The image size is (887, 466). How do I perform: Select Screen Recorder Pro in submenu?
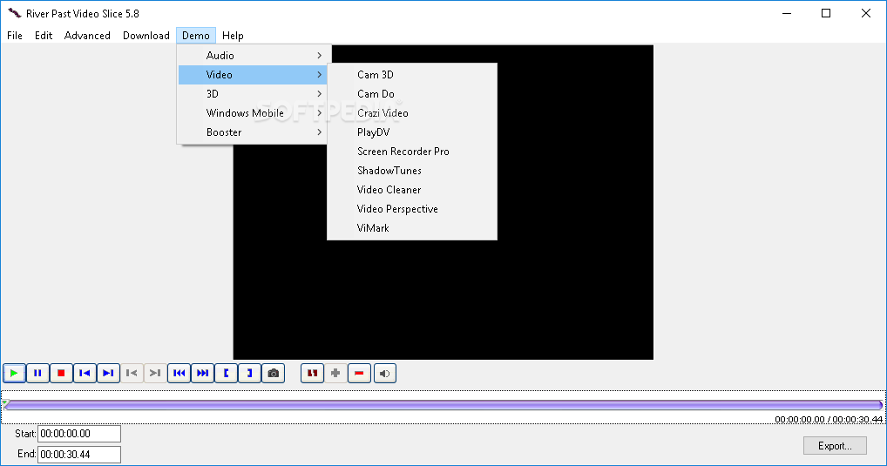412,152
